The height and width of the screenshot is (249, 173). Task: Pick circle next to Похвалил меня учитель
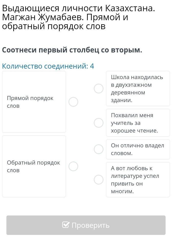(99, 123)
